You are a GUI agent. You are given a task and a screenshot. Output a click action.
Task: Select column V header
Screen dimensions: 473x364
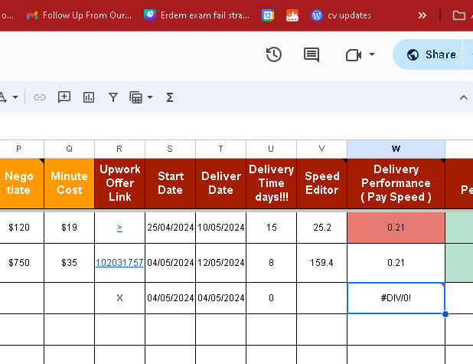[322, 149]
